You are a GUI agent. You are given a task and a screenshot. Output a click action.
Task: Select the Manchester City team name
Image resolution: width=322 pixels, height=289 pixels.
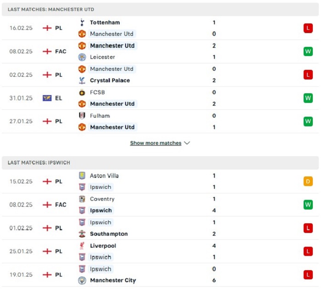click(113, 280)
